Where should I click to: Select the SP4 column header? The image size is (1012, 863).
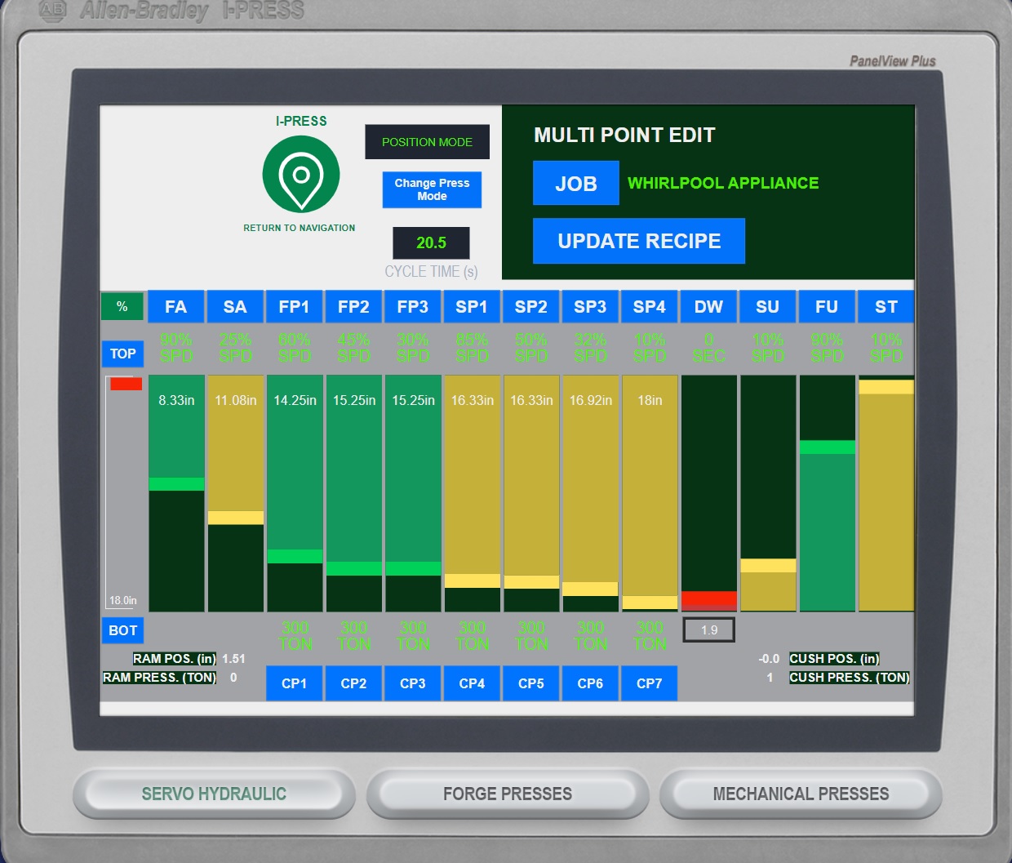649,307
